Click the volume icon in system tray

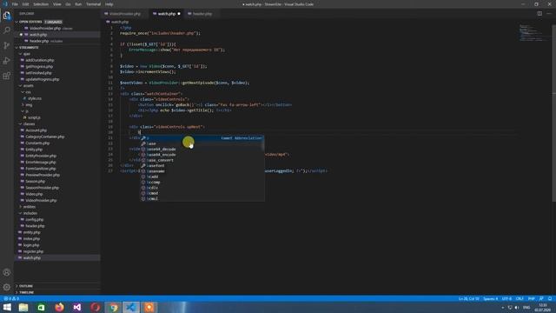(x=517, y=307)
